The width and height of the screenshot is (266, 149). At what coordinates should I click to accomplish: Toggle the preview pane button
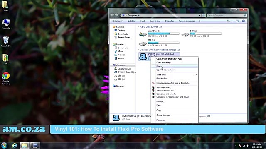[237, 21]
